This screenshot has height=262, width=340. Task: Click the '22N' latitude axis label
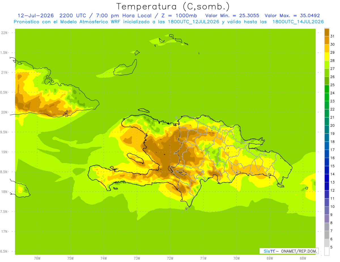pyautogui.click(x=4, y=33)
